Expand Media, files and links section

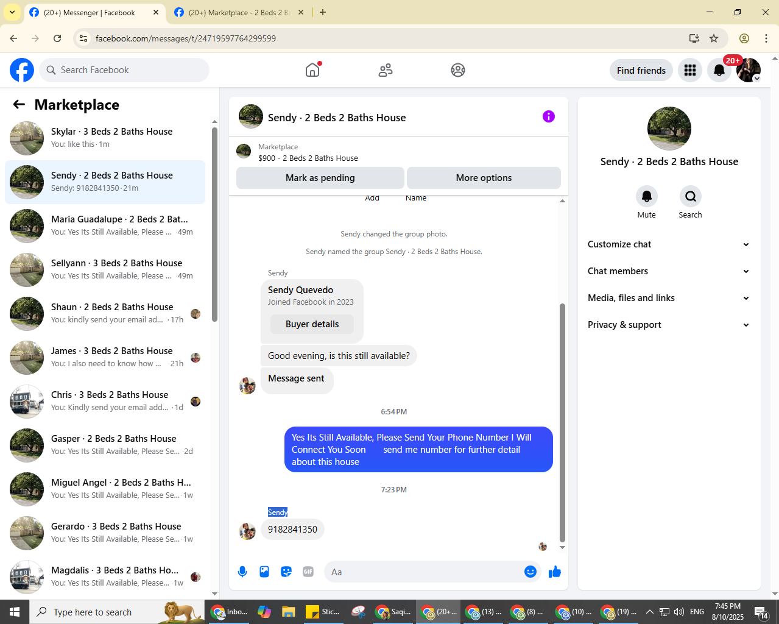[669, 298]
